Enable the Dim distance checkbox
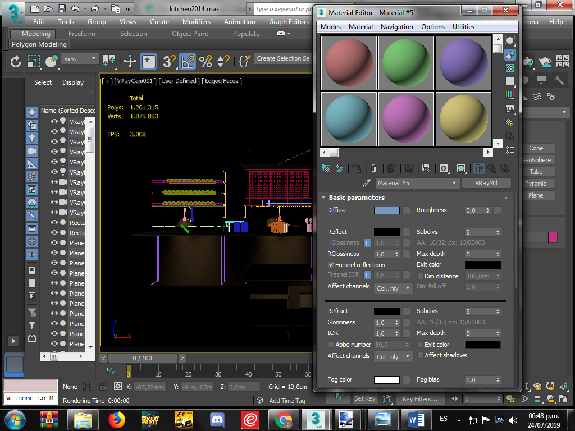The width and height of the screenshot is (575, 431). click(421, 276)
